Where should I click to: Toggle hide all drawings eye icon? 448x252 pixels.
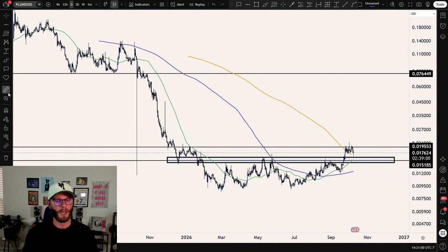click(x=6, y=137)
